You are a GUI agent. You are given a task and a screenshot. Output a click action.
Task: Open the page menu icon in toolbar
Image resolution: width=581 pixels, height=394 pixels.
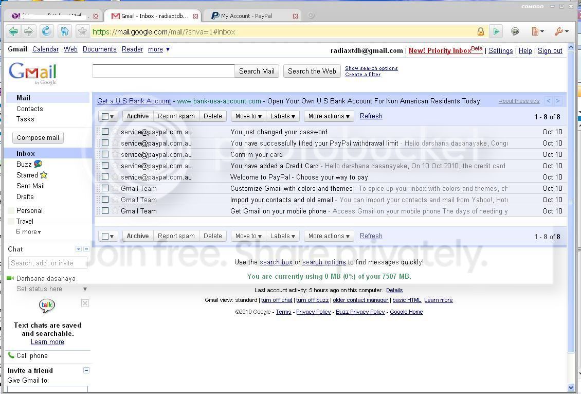pos(537,31)
